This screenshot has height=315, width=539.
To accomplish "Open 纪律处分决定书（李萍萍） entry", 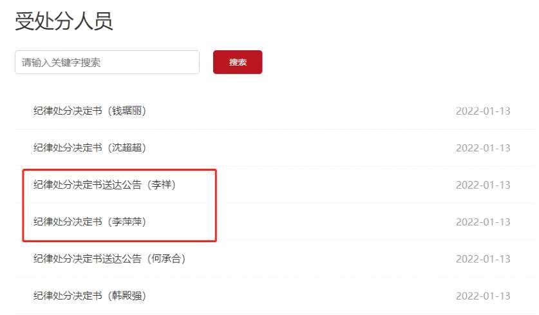I will 90,222.
